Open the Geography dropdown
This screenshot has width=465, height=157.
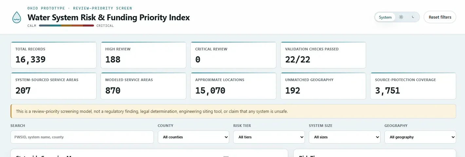tap(420, 137)
